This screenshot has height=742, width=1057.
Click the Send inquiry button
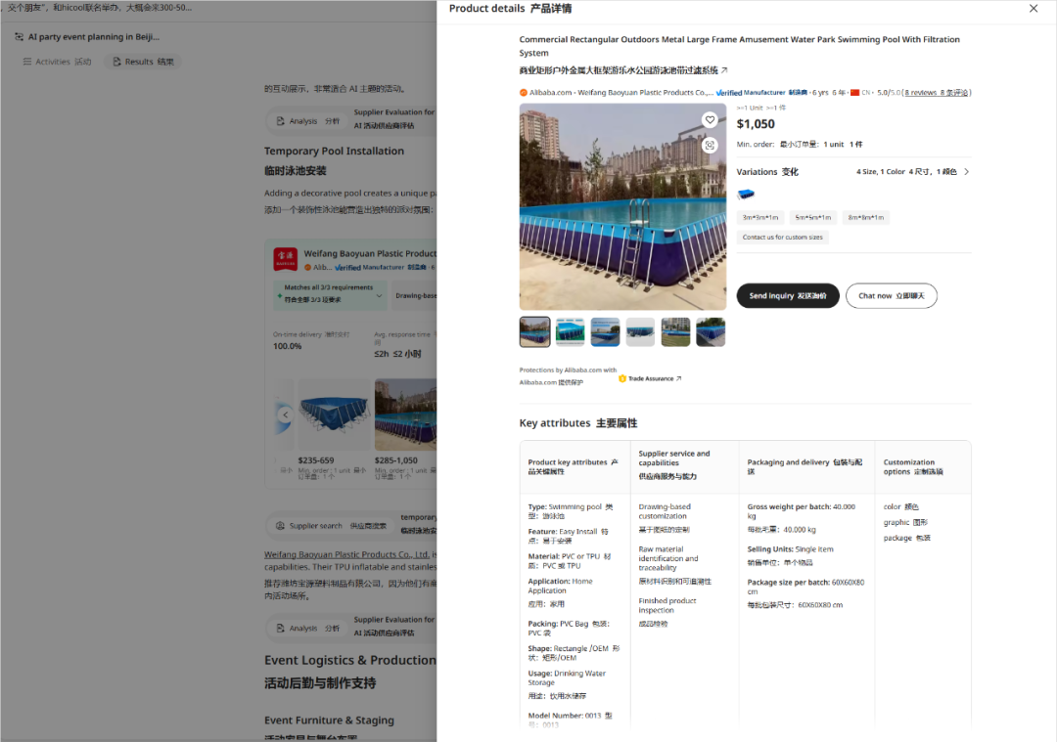[x=787, y=296]
